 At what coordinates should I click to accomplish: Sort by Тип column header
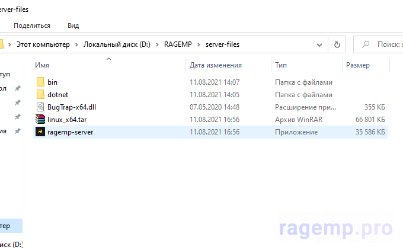tap(281, 65)
